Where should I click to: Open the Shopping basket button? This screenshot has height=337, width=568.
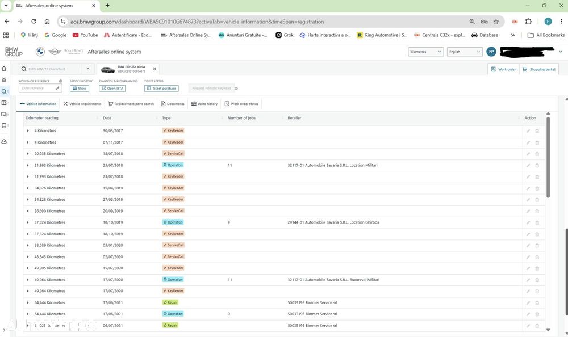click(538, 69)
